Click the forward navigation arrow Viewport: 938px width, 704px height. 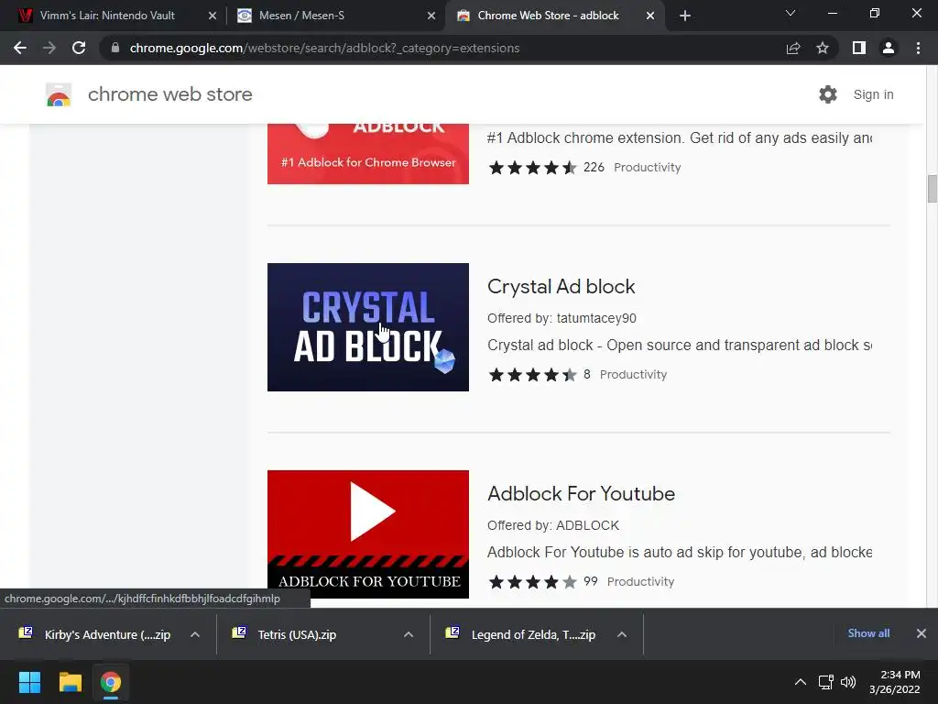pyautogui.click(x=49, y=48)
